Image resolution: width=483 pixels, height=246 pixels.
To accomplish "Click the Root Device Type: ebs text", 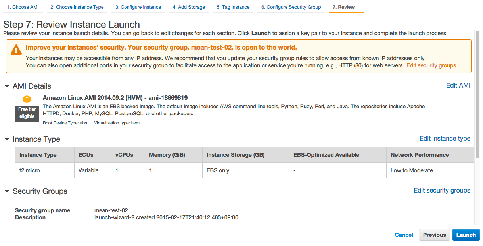I will 65,123.
